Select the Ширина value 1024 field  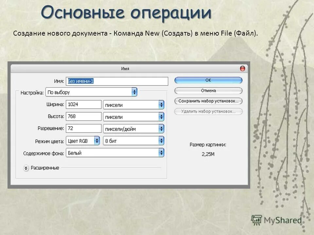[x=83, y=104]
